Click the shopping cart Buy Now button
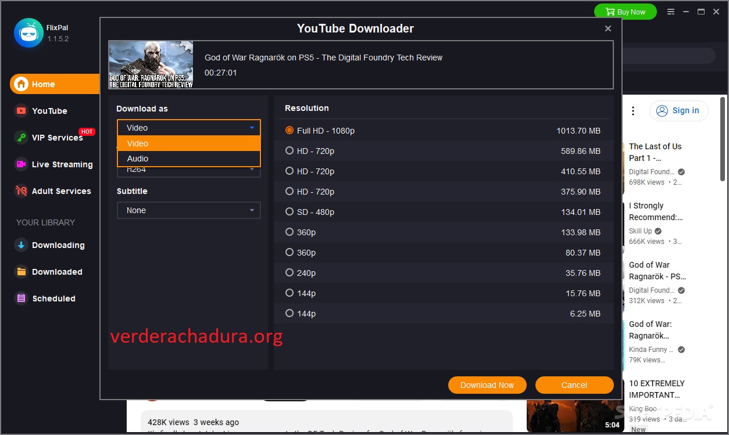Screen dimensions: 729x435 tap(625, 12)
